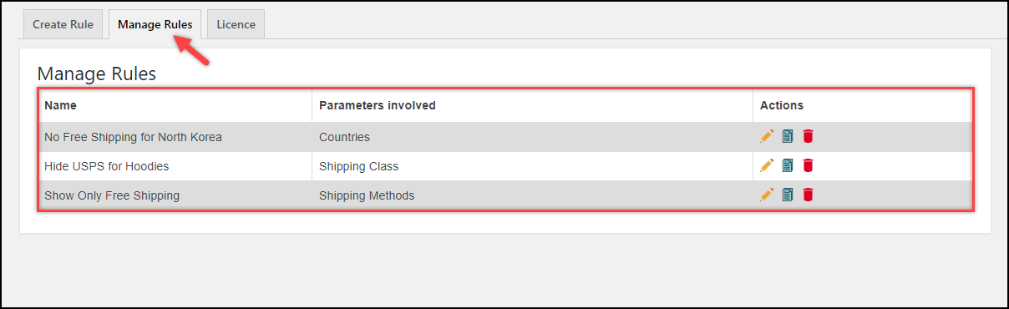1009x309 pixels.
Task: Click the Parameters involved column header
Action: coord(378,105)
